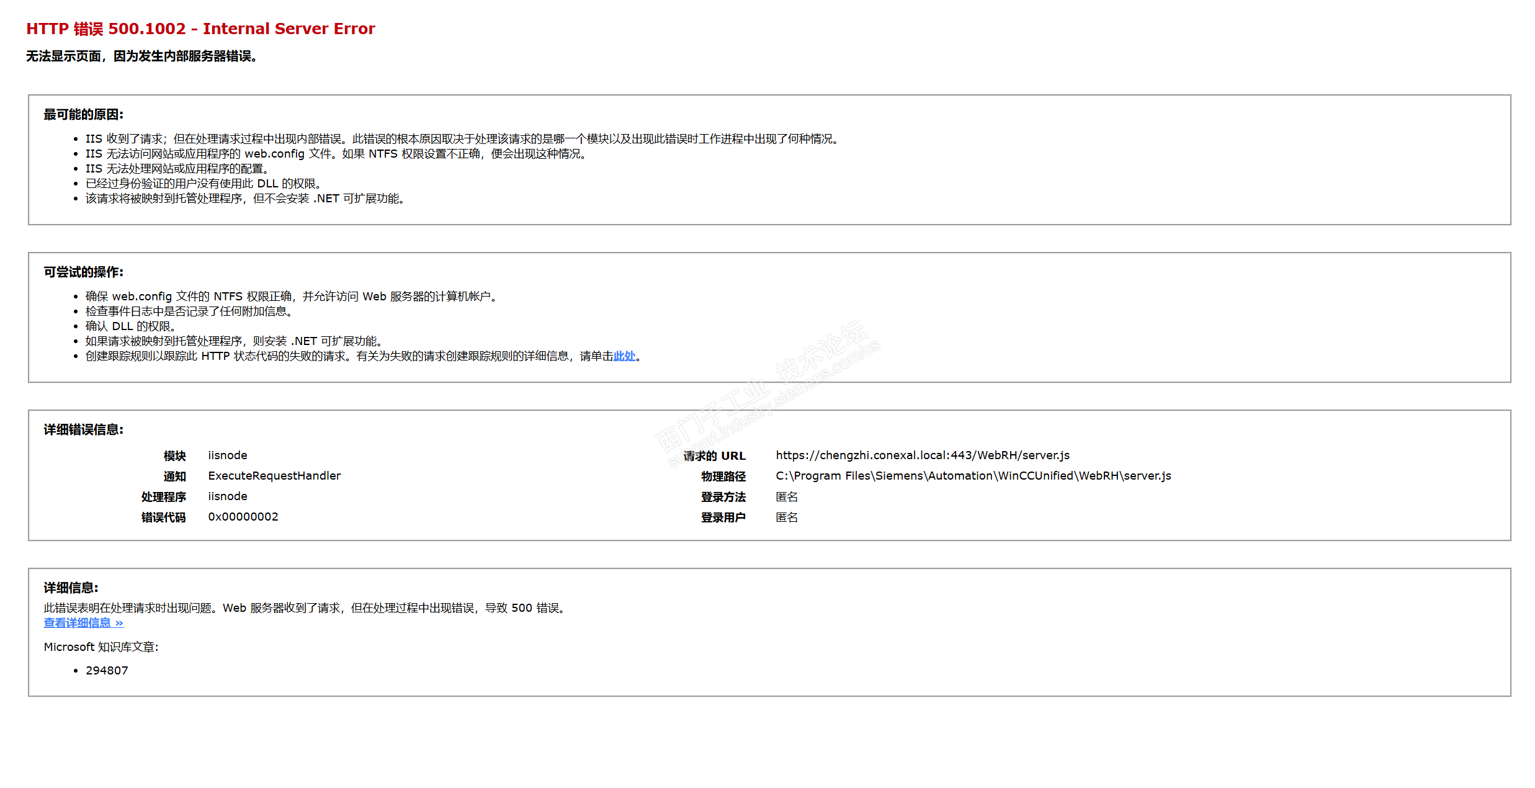The image size is (1535, 788).
Task: Click the iisnode value next to 处理程序
Action: 227,496
